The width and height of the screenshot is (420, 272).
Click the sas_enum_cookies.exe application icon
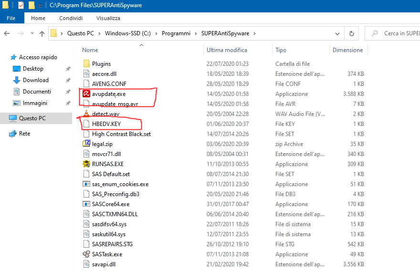click(x=86, y=184)
